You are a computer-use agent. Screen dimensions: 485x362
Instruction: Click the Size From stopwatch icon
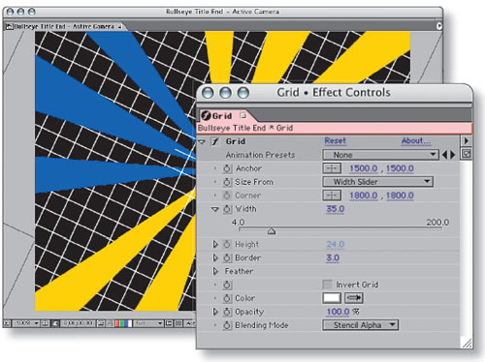(x=227, y=182)
